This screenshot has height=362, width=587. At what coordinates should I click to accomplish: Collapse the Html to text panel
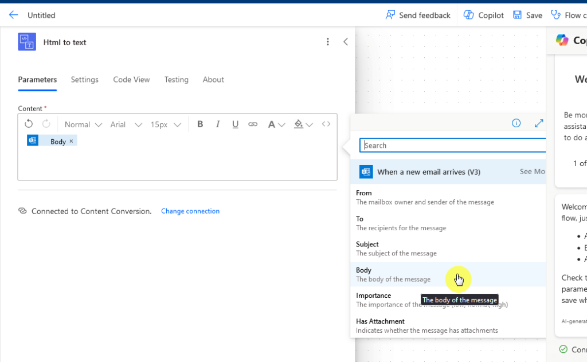tap(346, 42)
